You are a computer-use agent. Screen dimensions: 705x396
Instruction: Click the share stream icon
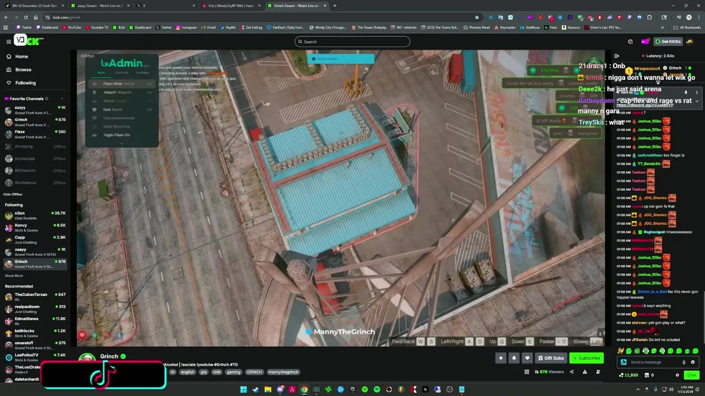(x=571, y=372)
